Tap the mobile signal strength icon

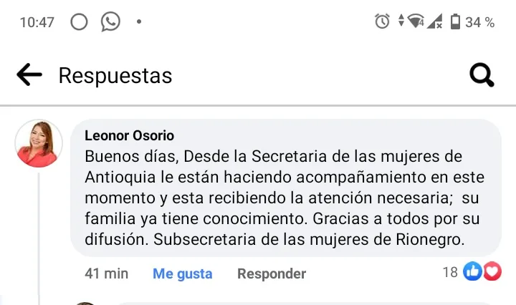[x=434, y=21]
